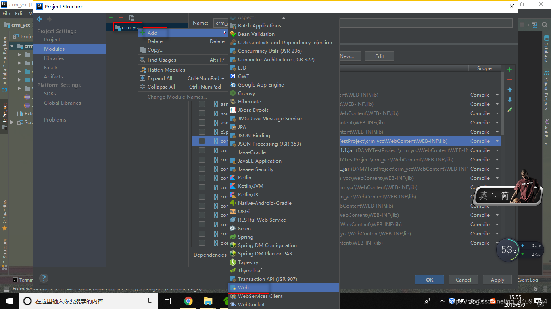Screen dimensions: 551x309
Task: Toggle the checkbox of the highlighted dependency row
Action: [202, 141]
